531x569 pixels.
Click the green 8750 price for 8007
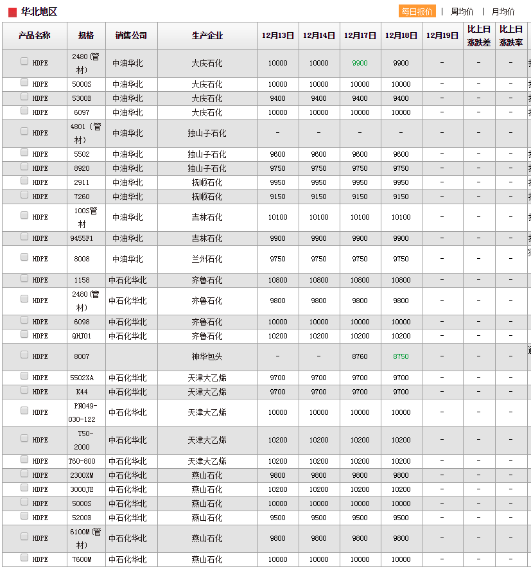401,357
